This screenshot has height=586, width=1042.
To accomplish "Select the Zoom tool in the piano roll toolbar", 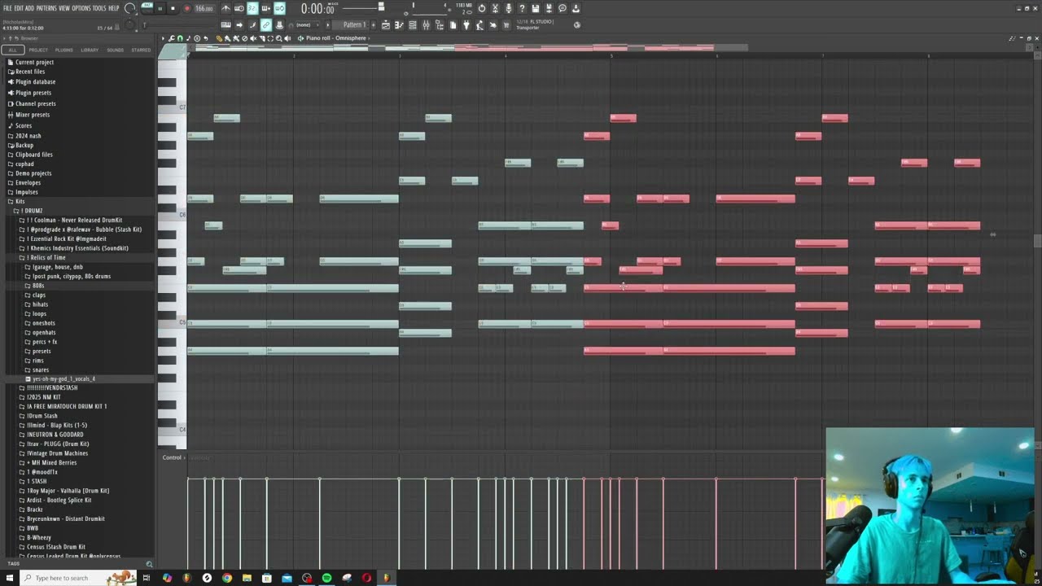I will pyautogui.click(x=278, y=38).
